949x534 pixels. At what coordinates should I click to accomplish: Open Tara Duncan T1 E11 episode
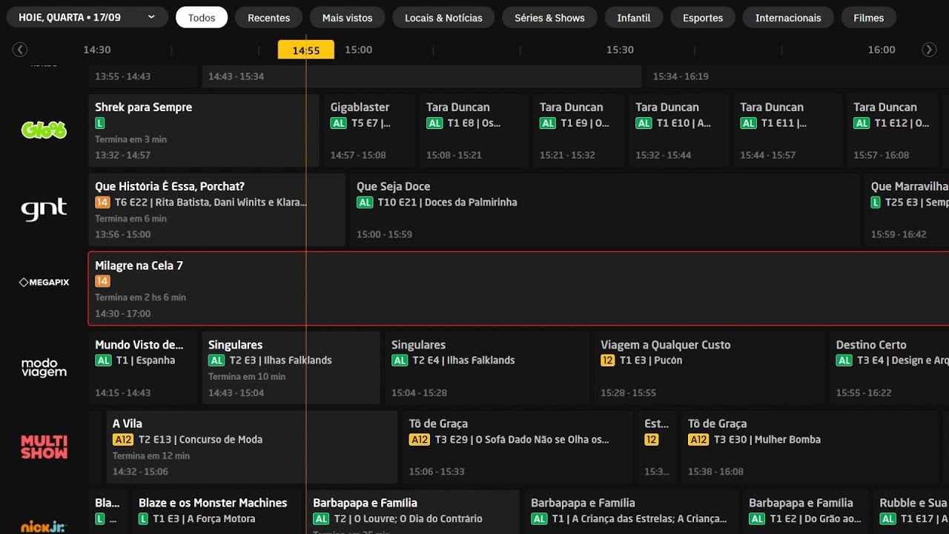click(x=788, y=131)
